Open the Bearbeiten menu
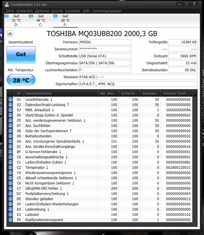204x235 pixels. (x=25, y=11)
